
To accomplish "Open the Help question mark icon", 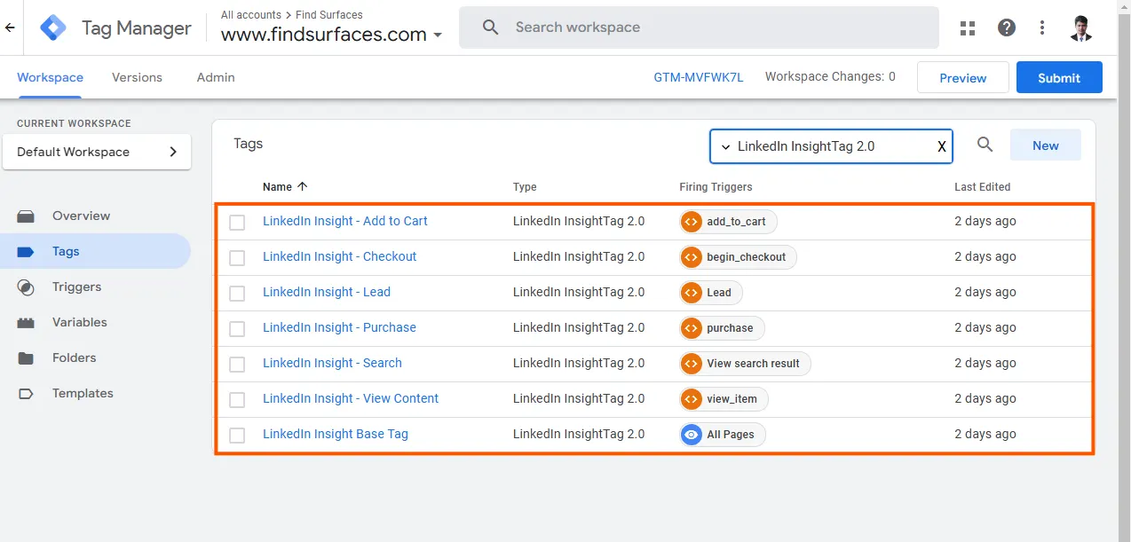I will point(1007,27).
